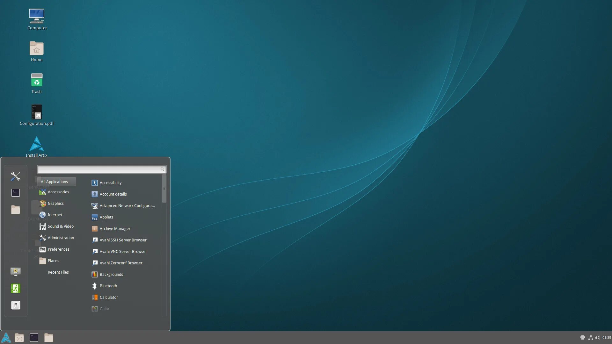The height and width of the screenshot is (344, 612).
Task: Open Bluetooth from the application list
Action: point(108,286)
